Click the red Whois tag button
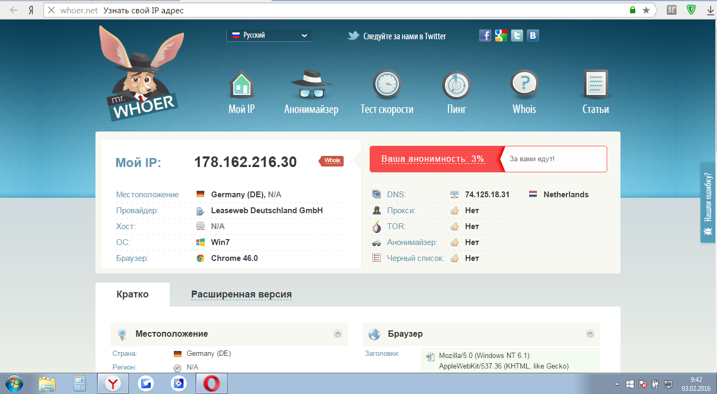Screen dimensions: 717x394 (331, 161)
